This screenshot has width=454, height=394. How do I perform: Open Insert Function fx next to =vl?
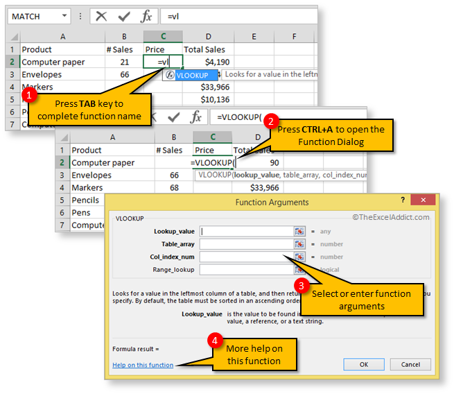tap(146, 16)
